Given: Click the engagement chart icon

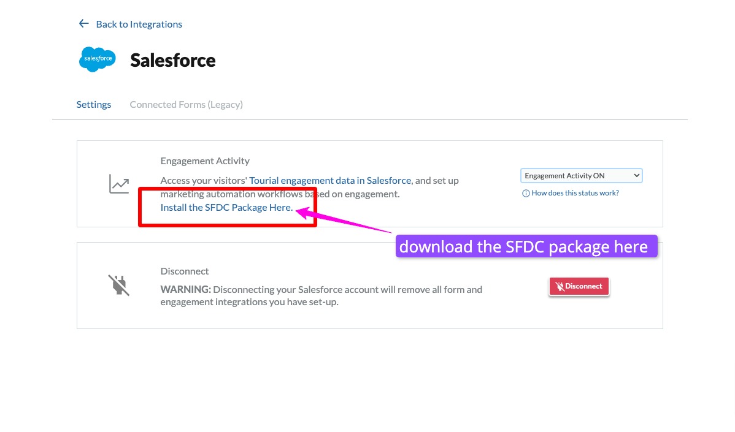Looking at the screenshot, I should pyautogui.click(x=119, y=184).
